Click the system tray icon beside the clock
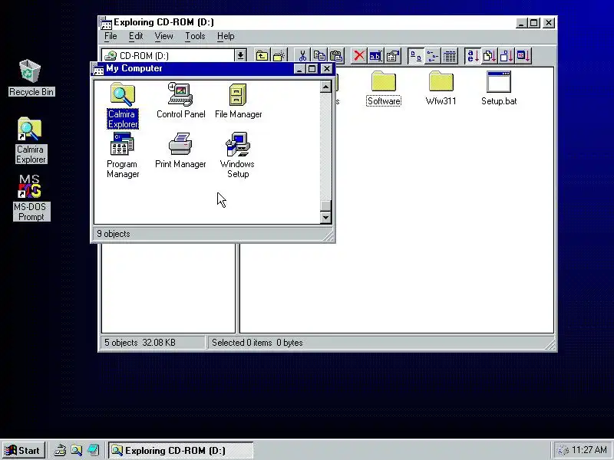Viewport: 614px width, 460px height. 563,451
